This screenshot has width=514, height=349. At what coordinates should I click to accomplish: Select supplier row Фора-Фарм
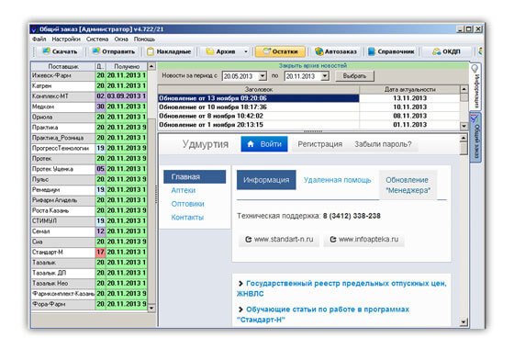tap(89, 304)
